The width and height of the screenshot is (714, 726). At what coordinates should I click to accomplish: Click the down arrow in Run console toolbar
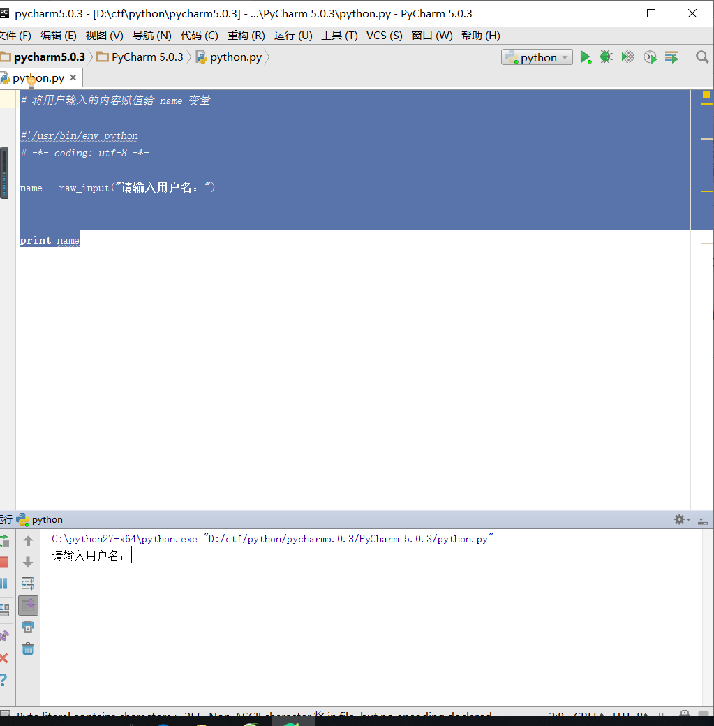[x=28, y=562]
